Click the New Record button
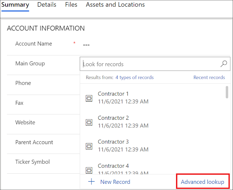Viewport: 233px width, 190px height. click(115, 182)
